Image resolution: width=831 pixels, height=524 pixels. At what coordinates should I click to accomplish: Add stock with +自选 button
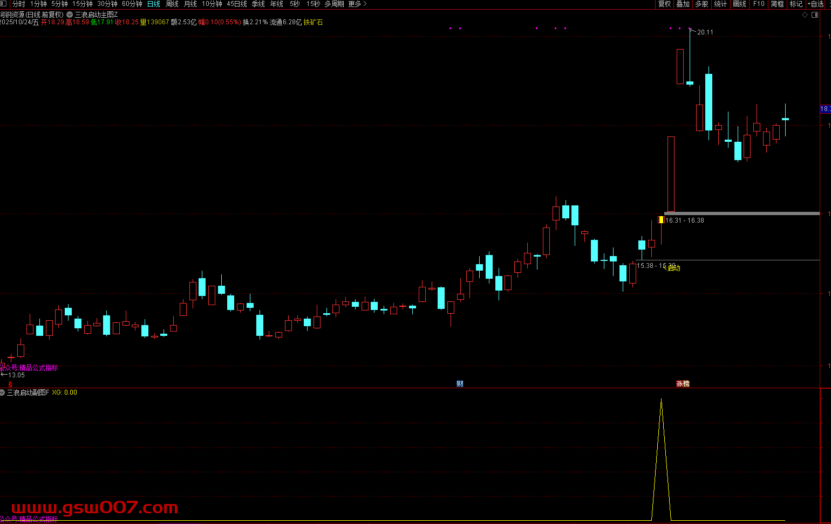[816, 4]
